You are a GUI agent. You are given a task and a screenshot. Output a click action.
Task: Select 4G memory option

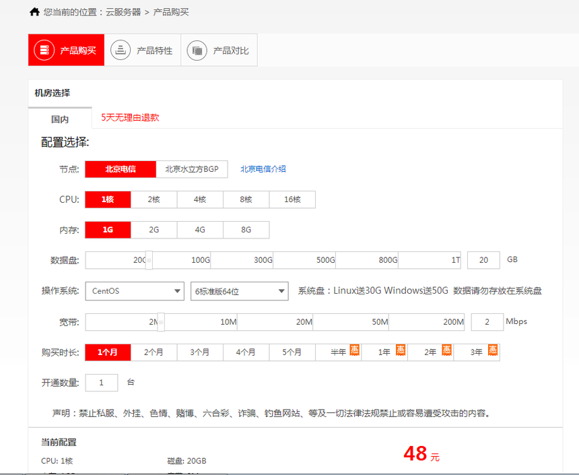200,230
